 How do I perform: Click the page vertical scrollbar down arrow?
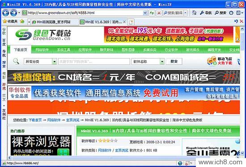242,153
